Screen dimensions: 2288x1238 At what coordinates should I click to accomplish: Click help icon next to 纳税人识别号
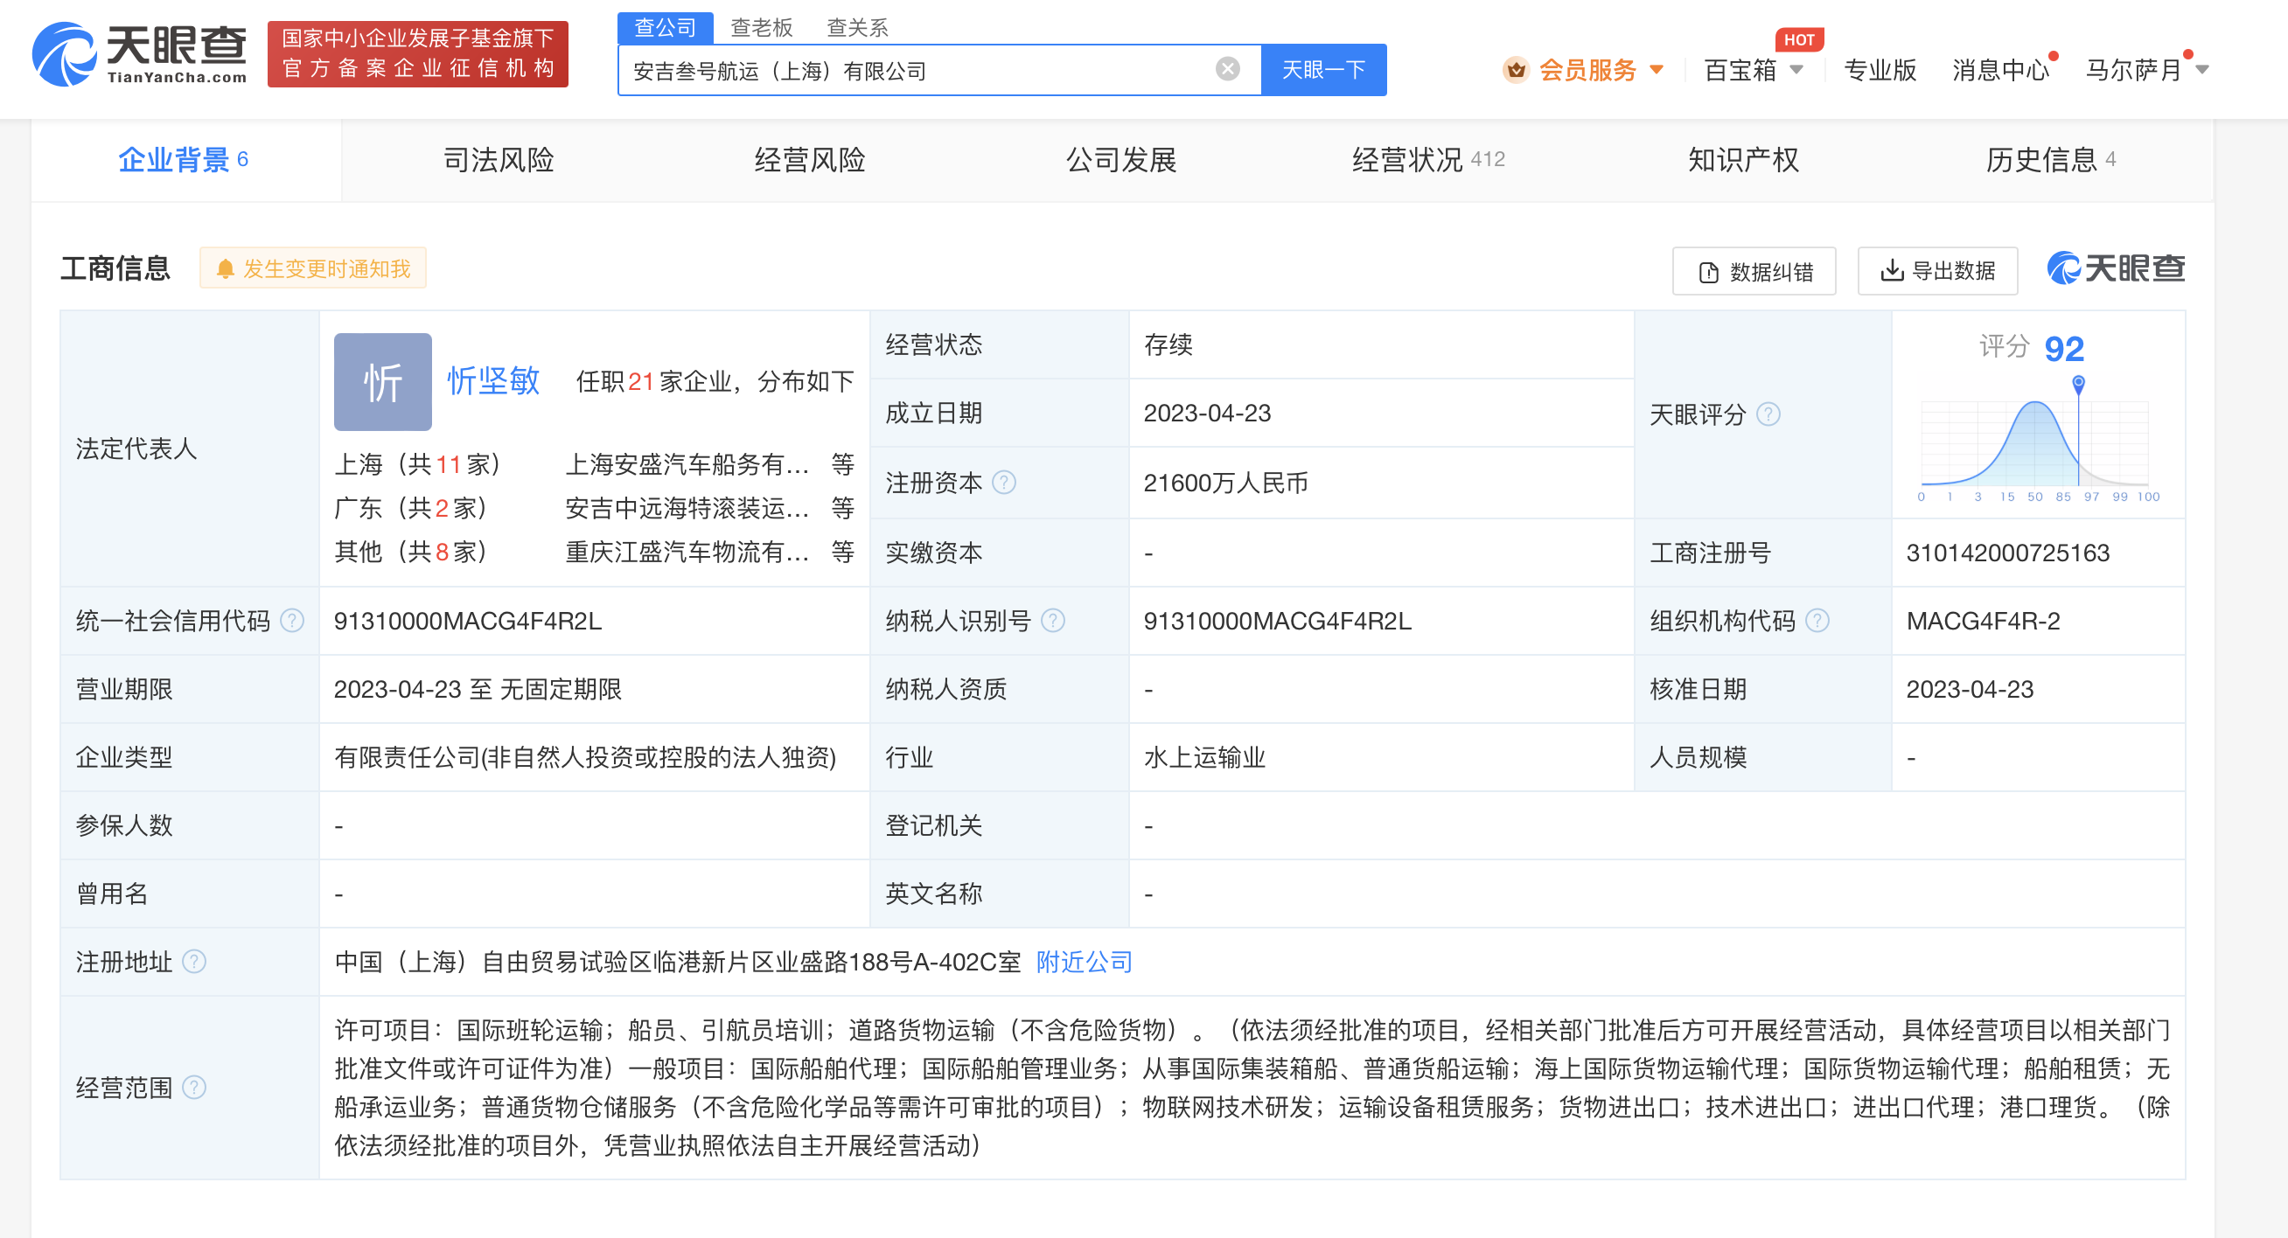pos(1052,620)
